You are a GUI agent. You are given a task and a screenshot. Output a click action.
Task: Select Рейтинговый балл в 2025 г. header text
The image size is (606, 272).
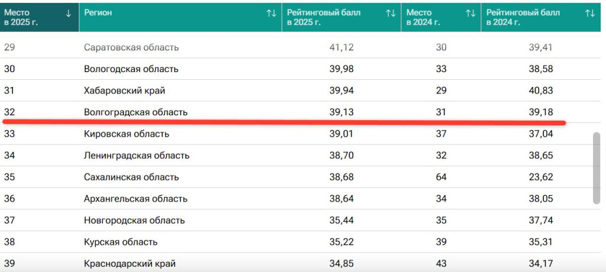point(324,17)
